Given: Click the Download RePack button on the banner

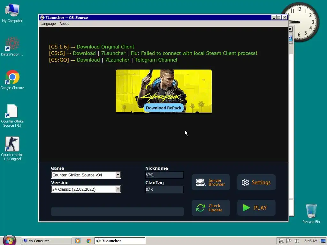Looking at the screenshot, I should (163, 108).
